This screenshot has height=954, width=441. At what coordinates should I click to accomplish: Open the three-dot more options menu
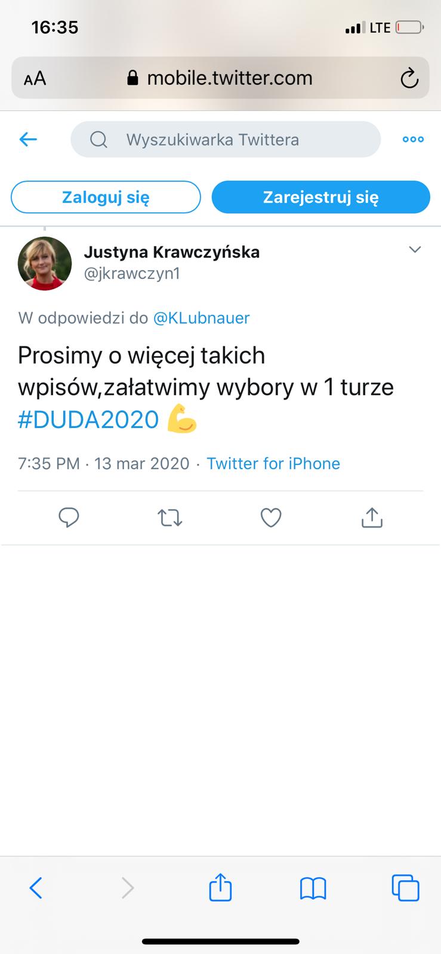coord(413,140)
